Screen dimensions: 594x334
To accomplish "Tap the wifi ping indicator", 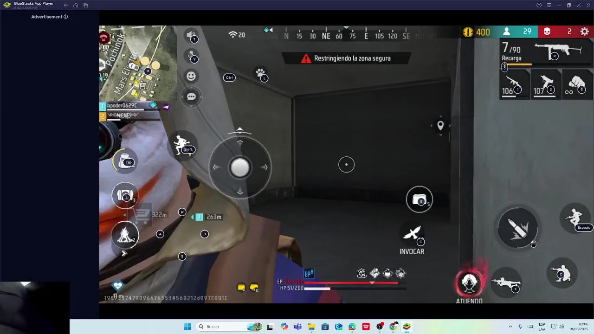I will click(237, 35).
